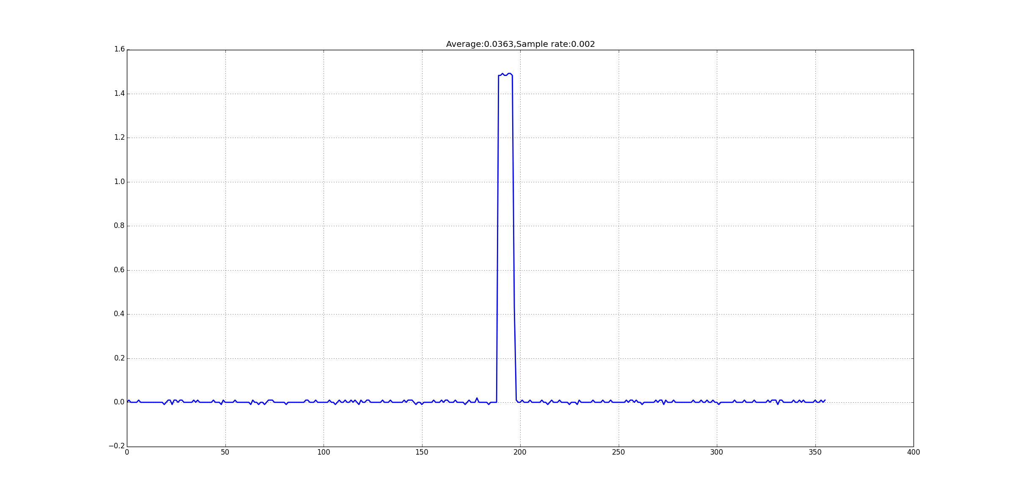Click x-axis tick label 250
Viewport: 1015px width, 496px height.
[618, 452]
